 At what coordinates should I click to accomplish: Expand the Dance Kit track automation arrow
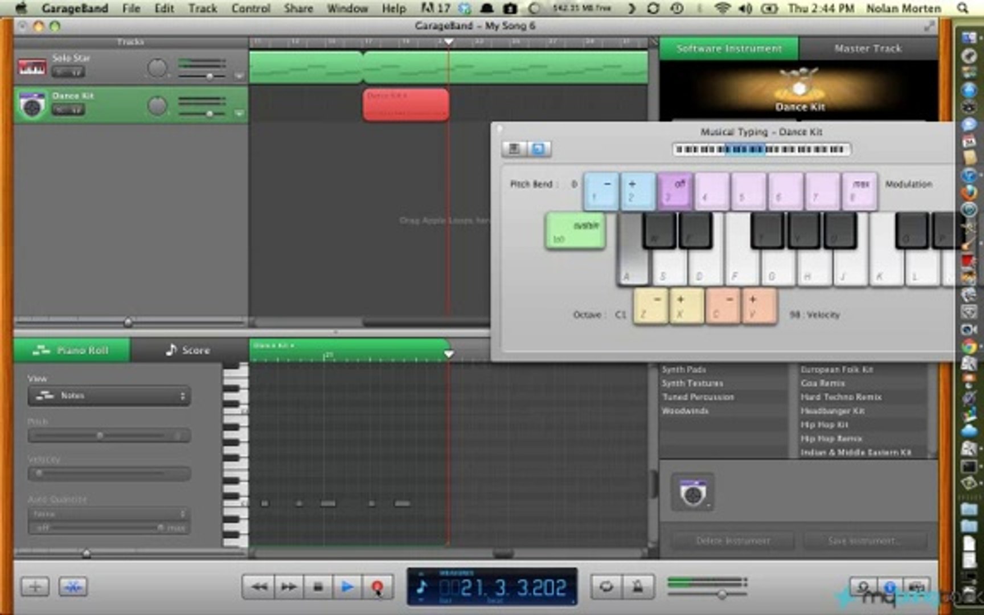[239, 114]
